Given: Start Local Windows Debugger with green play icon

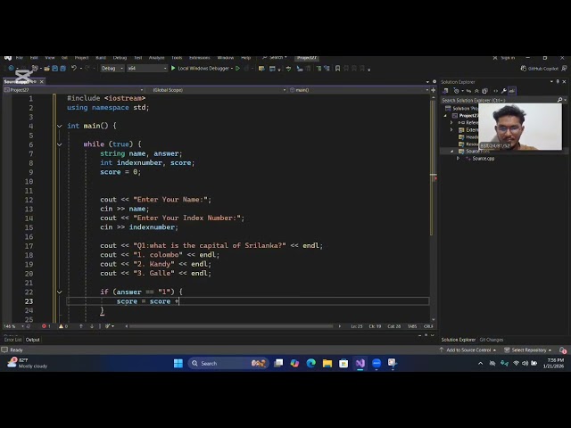Looking at the screenshot, I should click(173, 68).
